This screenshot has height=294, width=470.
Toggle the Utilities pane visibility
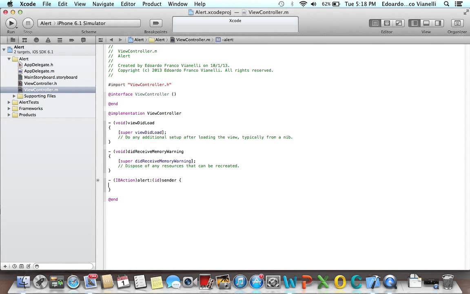tap(438, 23)
